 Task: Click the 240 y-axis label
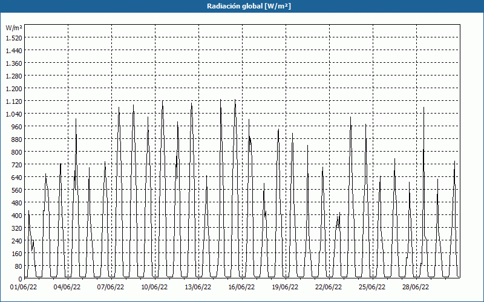click(x=18, y=241)
